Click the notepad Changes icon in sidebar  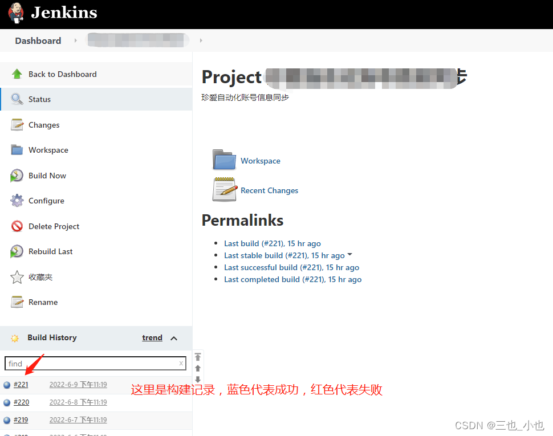click(17, 125)
